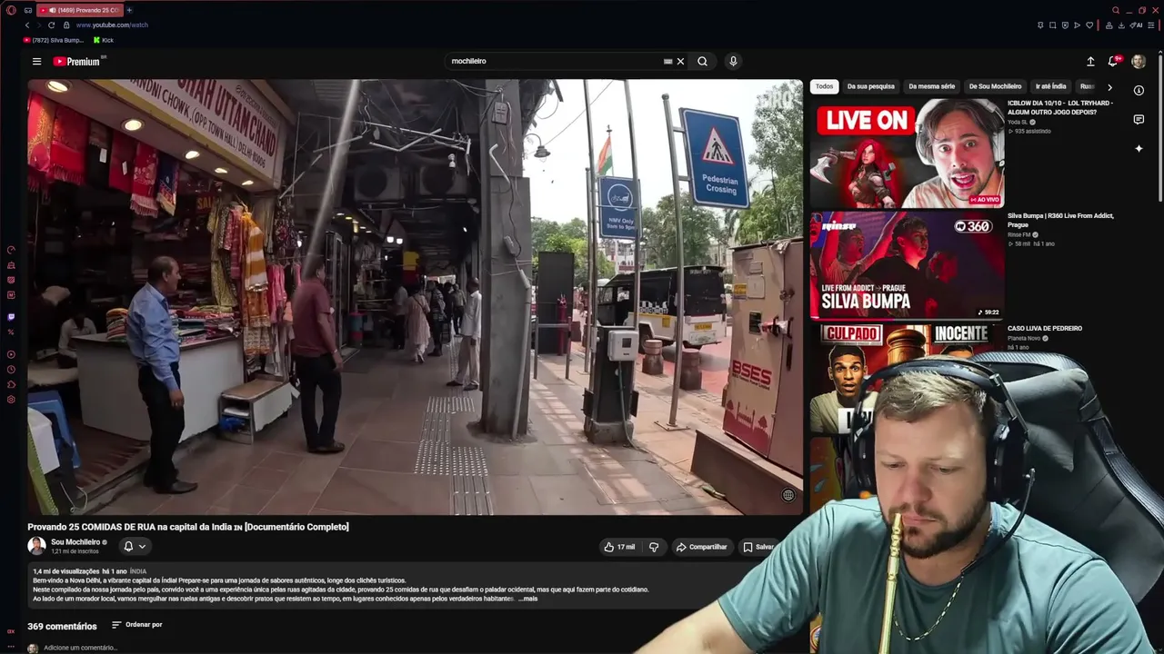Go to YouTube Premium home logo
This screenshot has height=654, width=1164.
point(76,62)
